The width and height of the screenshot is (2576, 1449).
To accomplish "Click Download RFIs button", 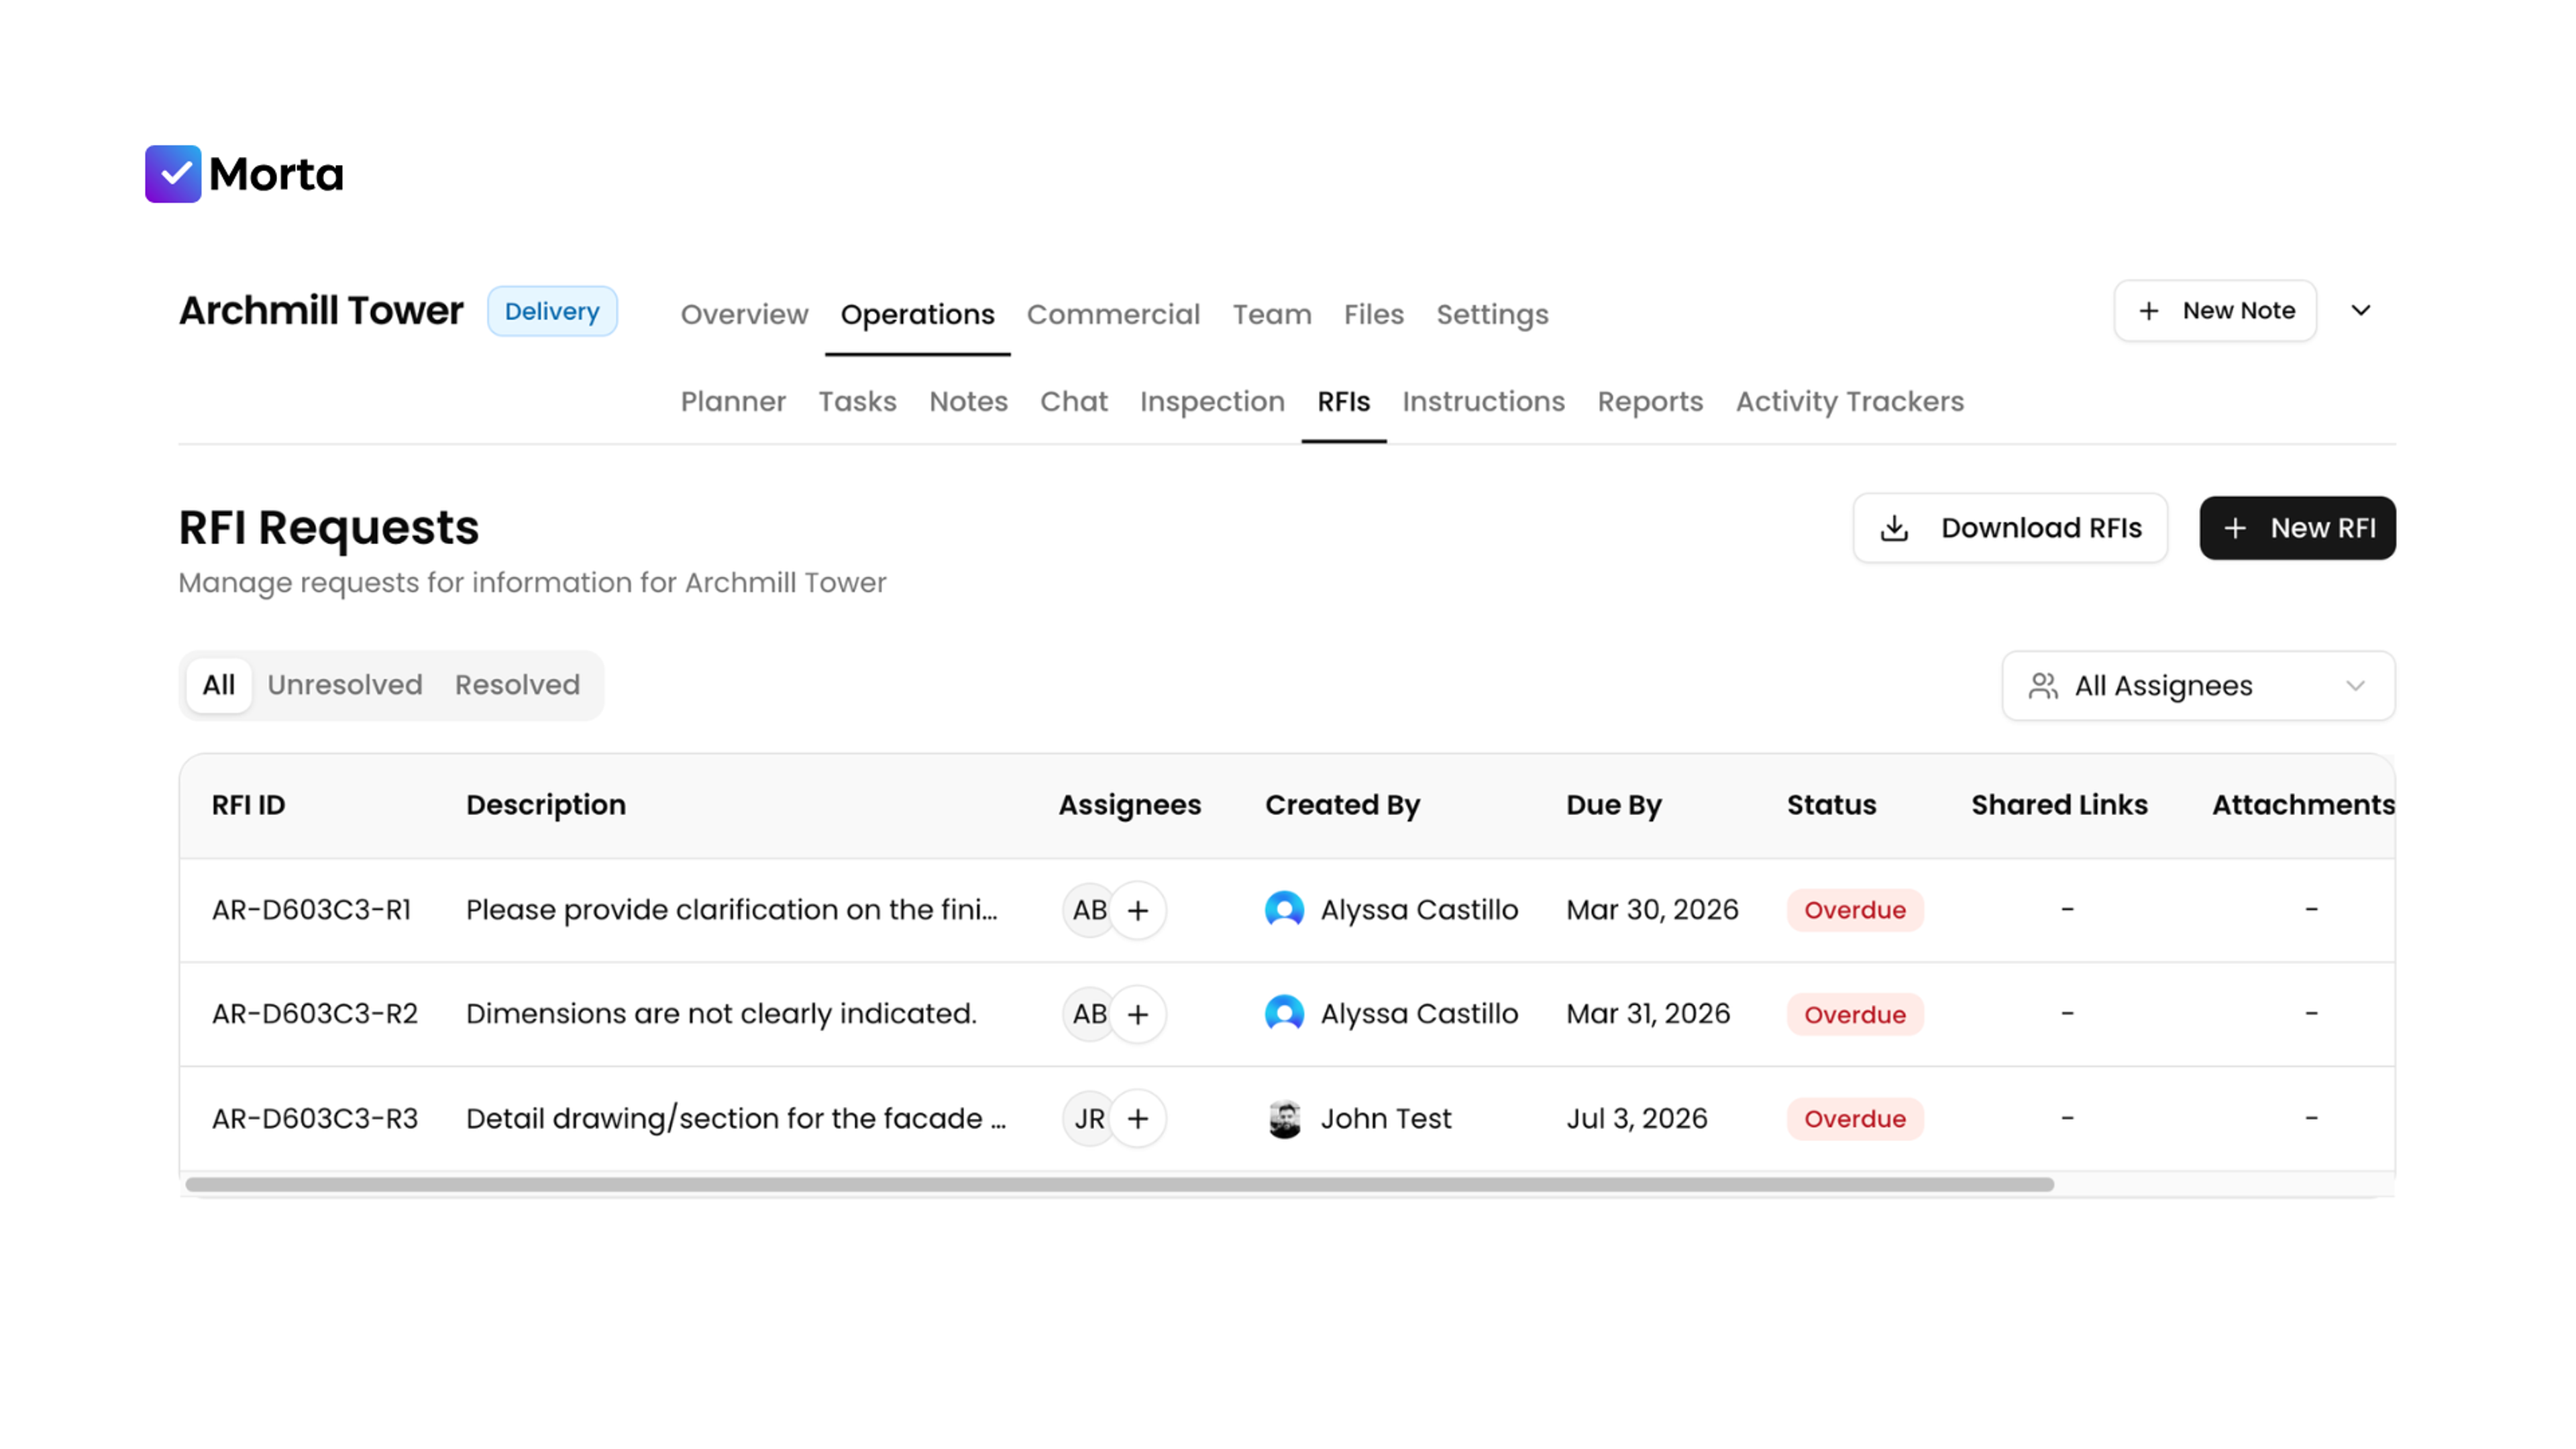I will (x=2010, y=528).
